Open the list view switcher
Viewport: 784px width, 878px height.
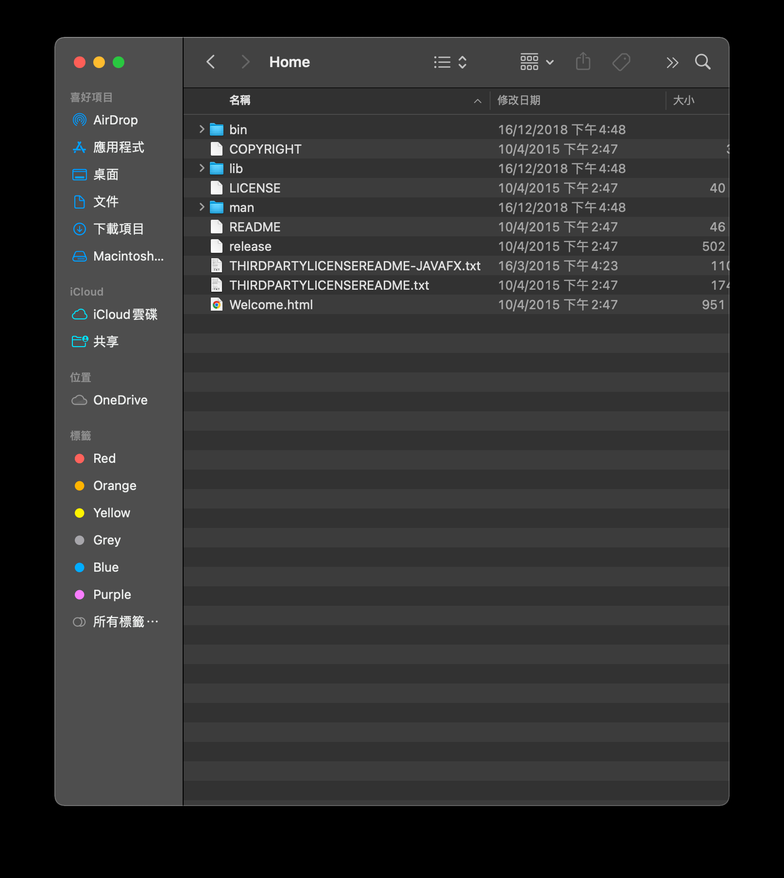coord(450,62)
